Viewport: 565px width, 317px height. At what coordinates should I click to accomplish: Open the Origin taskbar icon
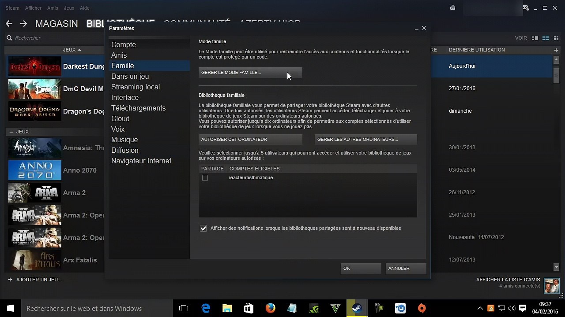coord(422,308)
